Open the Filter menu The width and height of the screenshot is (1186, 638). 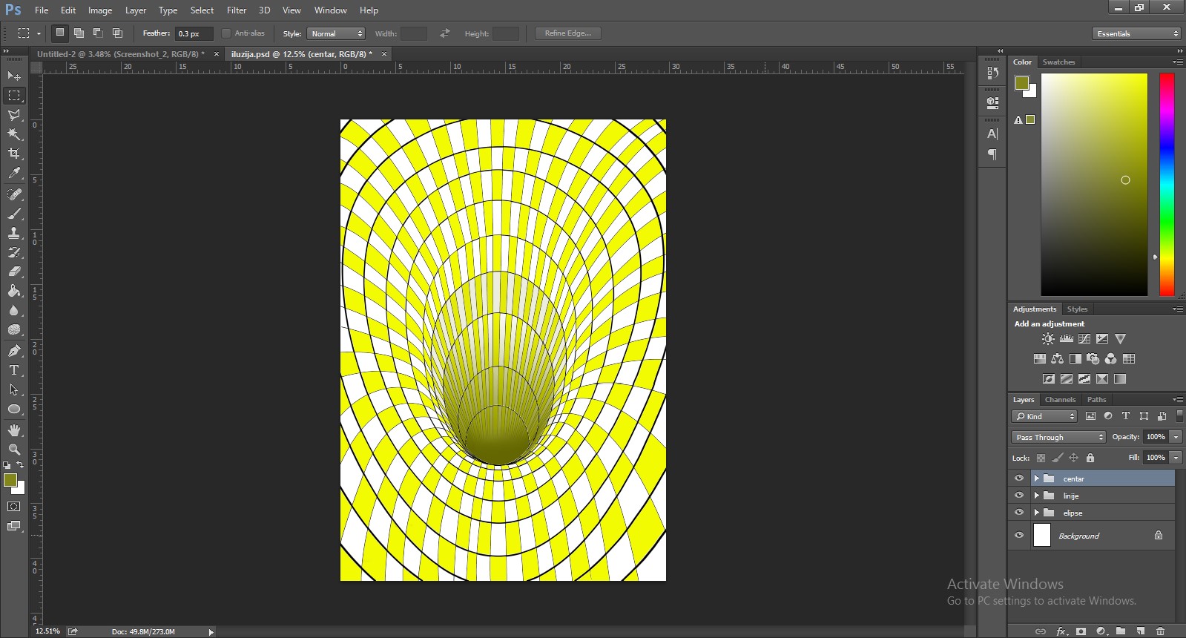(x=237, y=10)
